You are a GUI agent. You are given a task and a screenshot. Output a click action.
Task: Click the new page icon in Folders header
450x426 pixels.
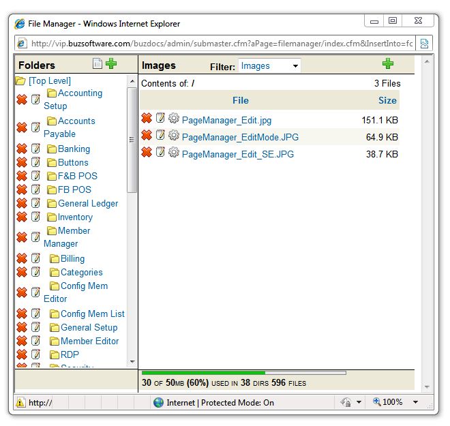point(97,64)
